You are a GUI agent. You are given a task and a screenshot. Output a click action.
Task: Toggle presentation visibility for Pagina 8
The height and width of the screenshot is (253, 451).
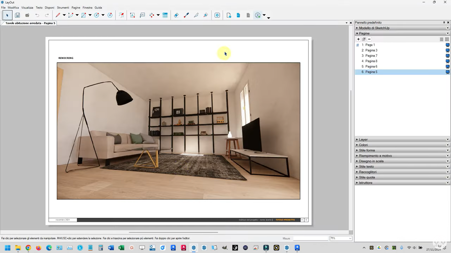(447, 61)
